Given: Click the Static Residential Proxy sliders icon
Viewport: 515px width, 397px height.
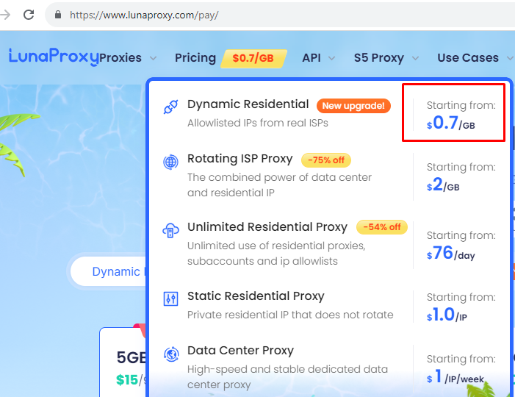Looking at the screenshot, I should pos(170,299).
